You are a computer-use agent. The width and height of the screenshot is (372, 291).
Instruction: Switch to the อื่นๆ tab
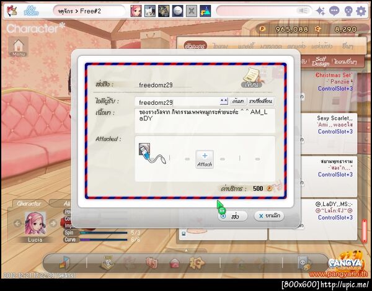coord(348,46)
